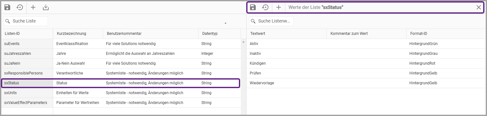Focus the 'Suche Liste' search field
The width and height of the screenshot is (487, 116).
(x=26, y=21)
